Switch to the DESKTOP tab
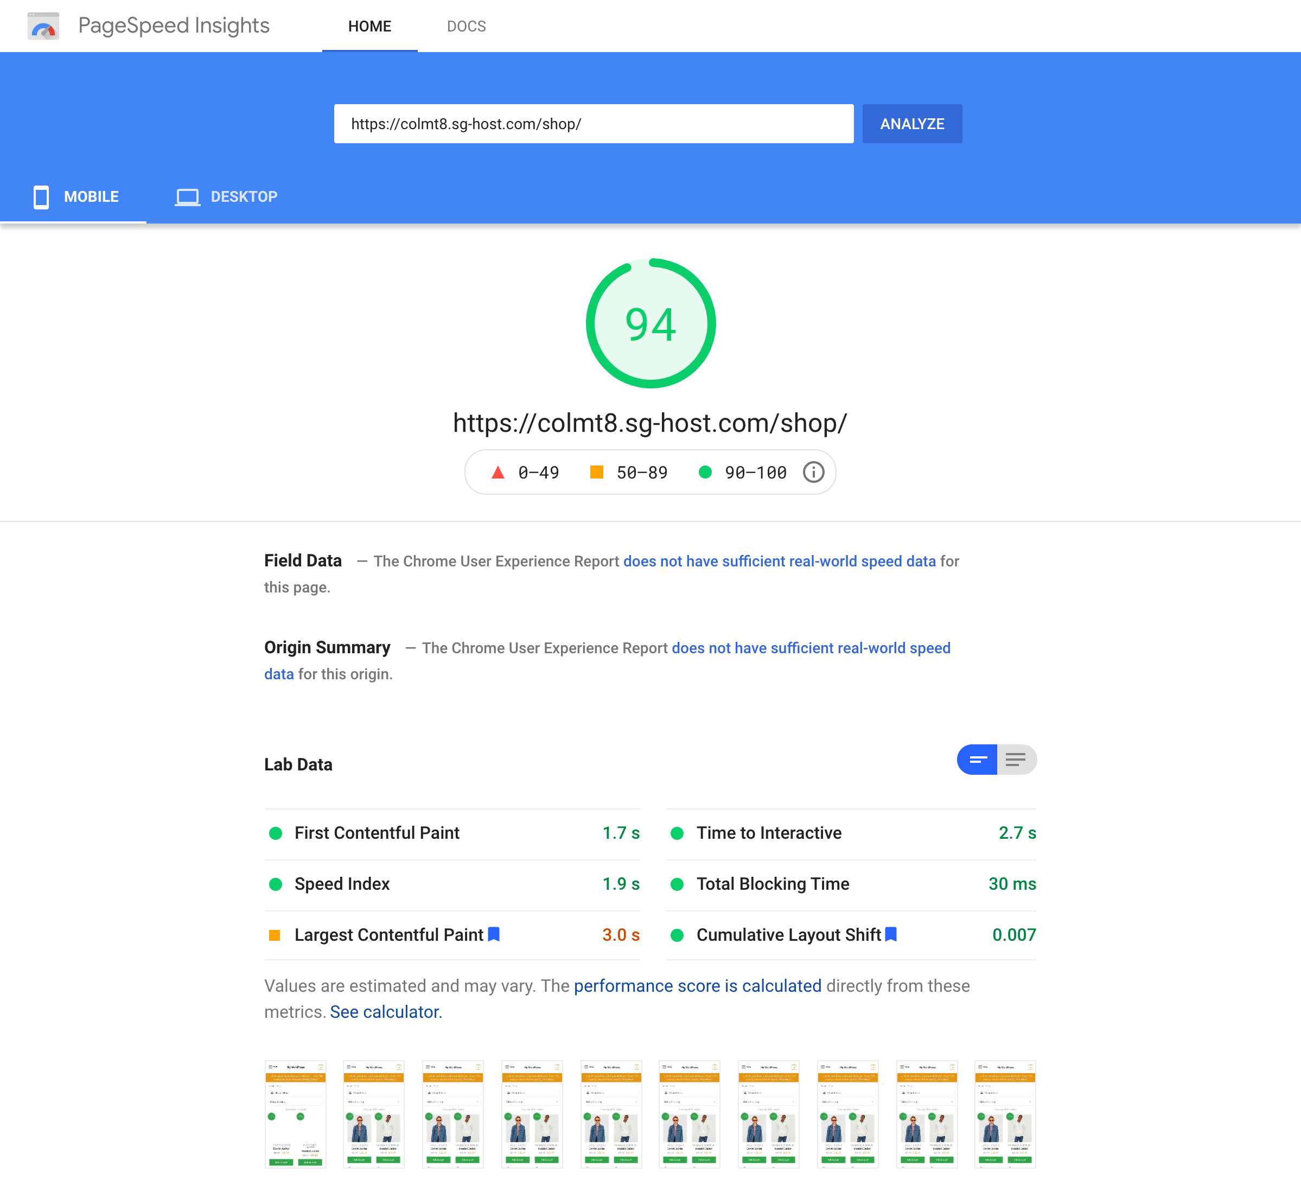Viewport: 1301px width, 1186px height. click(x=226, y=197)
